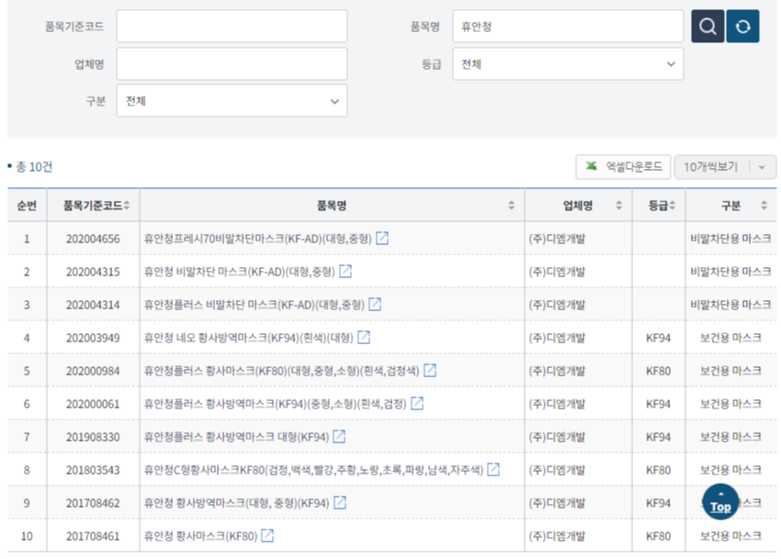Click product name 휴안청 비말차단 마스크(KF-AD)(대형,중형)
Viewport: 781px width, 559px height.
[239, 272]
